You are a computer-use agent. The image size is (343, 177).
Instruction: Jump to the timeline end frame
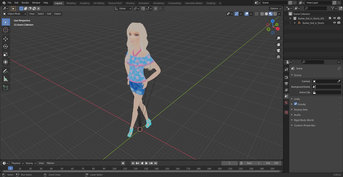pos(155,163)
